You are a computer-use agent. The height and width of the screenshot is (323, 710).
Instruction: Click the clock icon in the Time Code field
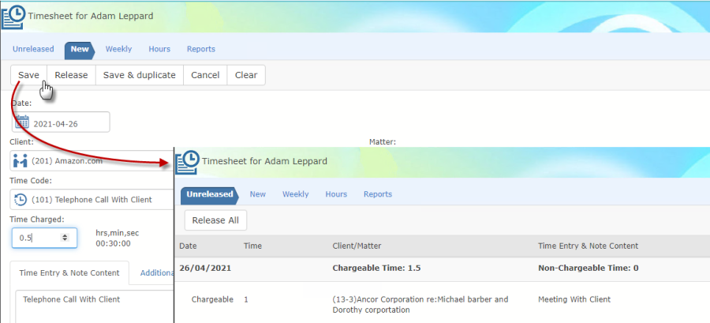click(21, 199)
